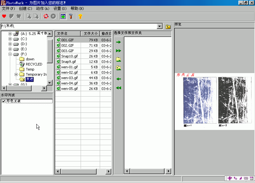Screen dimensions: 255x183
Task: Click the folder with plus sign icon
Action: [119, 68]
